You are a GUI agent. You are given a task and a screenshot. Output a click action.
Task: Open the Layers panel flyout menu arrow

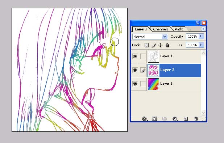(203, 29)
